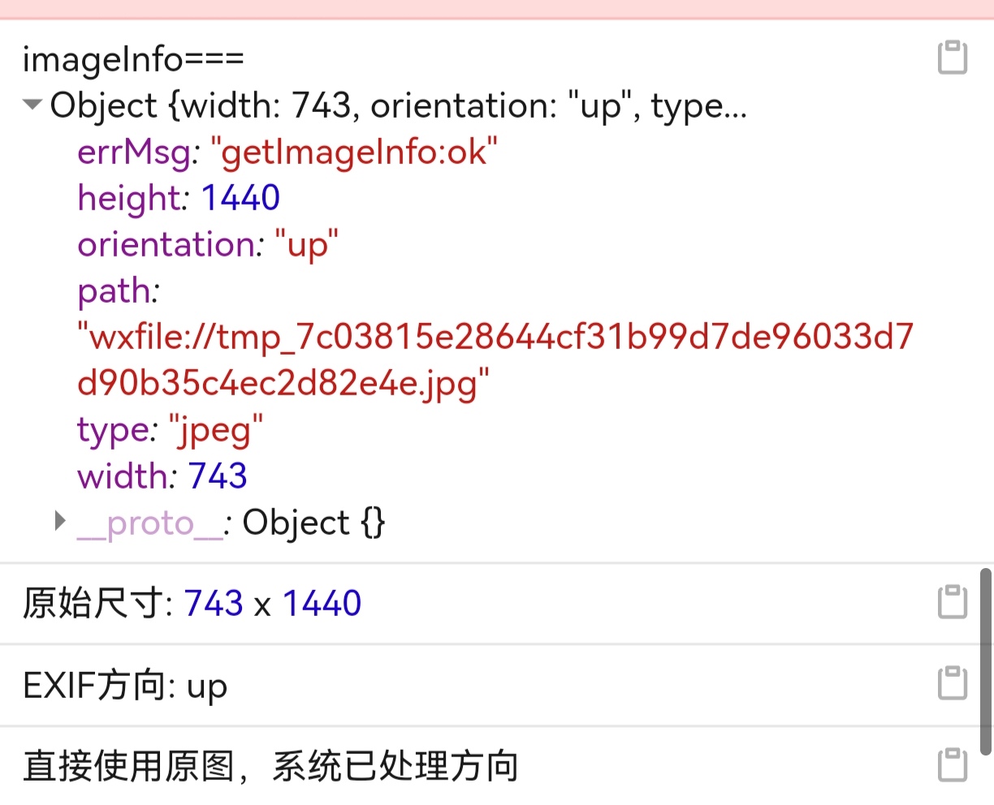
Task: Select the height value 1440 in Object
Action: 240,198
